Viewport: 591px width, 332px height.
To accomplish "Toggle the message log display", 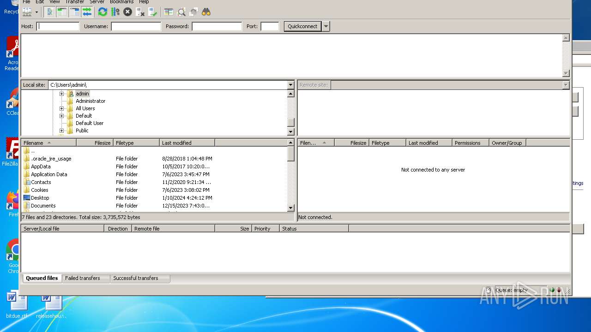I will 49,12.
